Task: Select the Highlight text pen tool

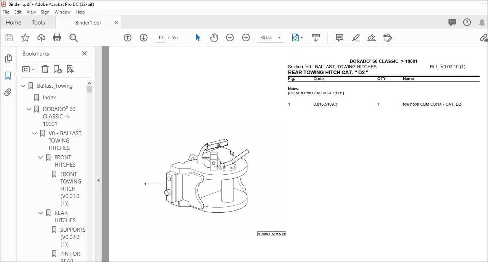Action: pyautogui.click(x=355, y=38)
